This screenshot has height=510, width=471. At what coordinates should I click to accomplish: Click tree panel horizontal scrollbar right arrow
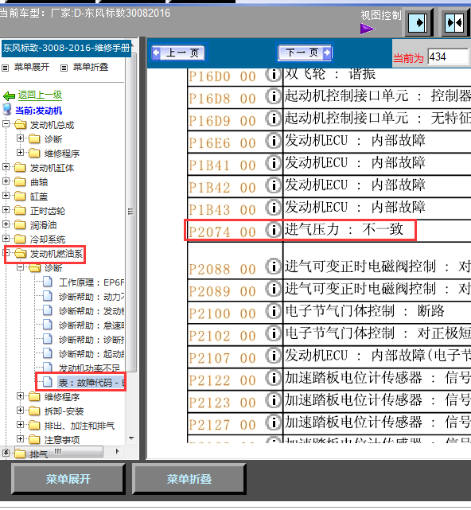click(117, 451)
